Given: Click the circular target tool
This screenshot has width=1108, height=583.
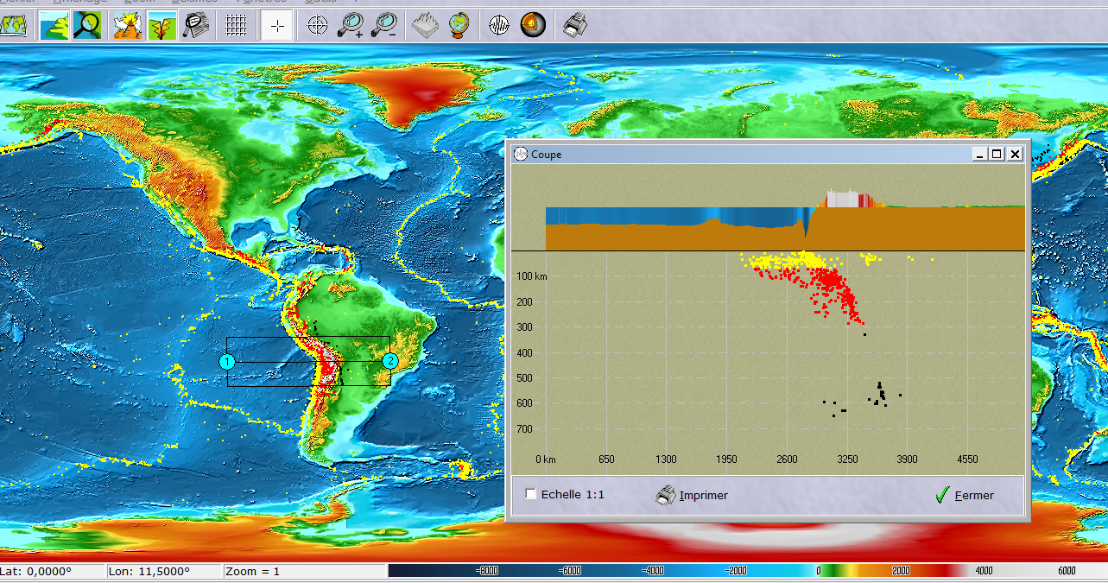Looking at the screenshot, I should coord(318,26).
